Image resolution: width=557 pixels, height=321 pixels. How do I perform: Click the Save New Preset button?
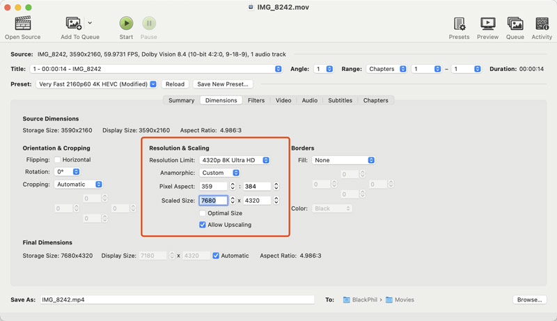223,84
